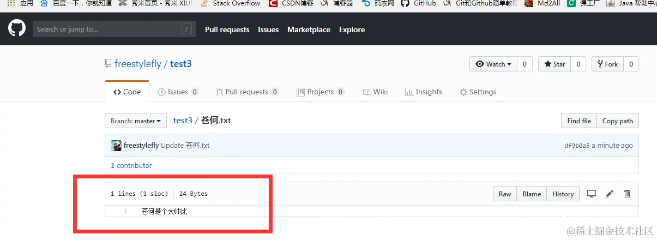Click the Copy path button

coord(618,121)
